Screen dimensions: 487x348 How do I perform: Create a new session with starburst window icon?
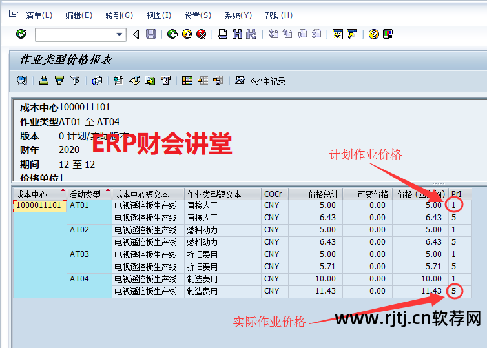(x=338, y=34)
